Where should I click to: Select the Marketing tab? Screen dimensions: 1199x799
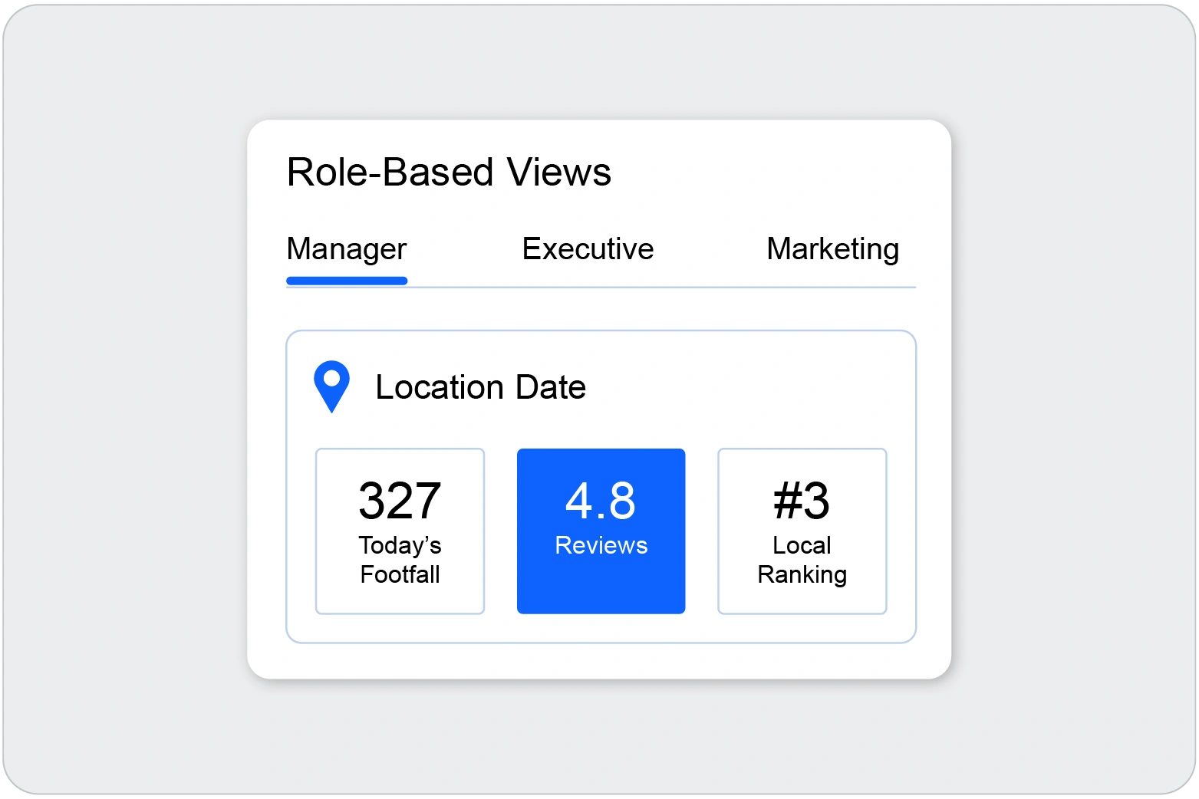832,249
